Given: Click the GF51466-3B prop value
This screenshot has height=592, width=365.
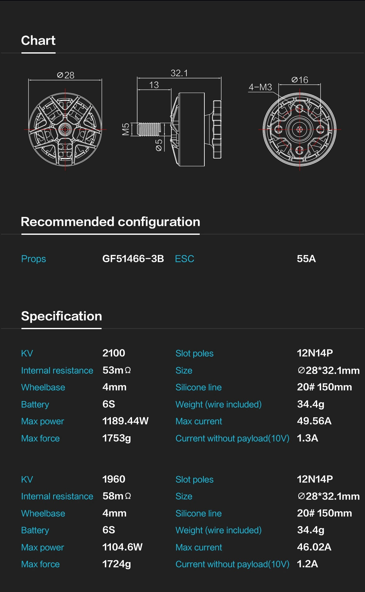Looking at the screenshot, I should [x=133, y=258].
